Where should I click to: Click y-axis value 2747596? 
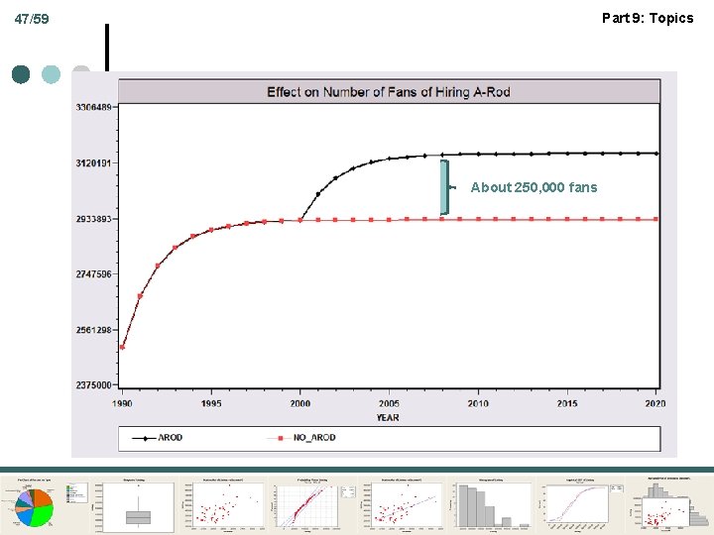(93, 273)
